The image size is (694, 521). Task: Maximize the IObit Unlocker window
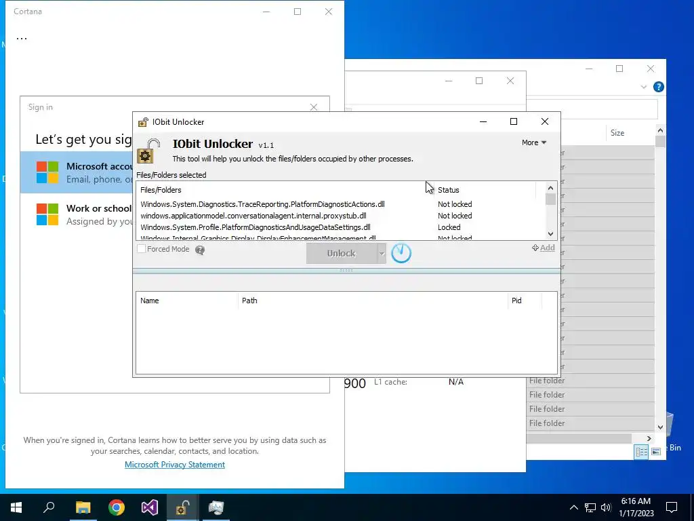[514, 122]
